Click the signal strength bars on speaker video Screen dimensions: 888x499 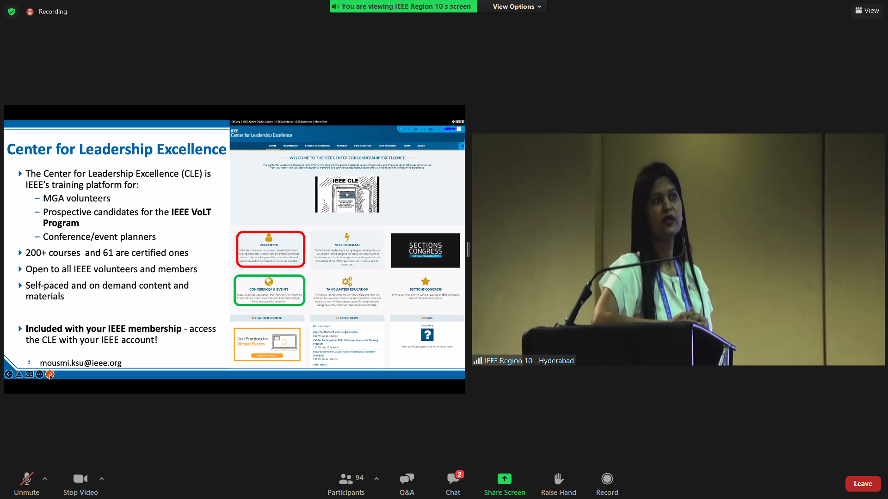[x=478, y=360]
